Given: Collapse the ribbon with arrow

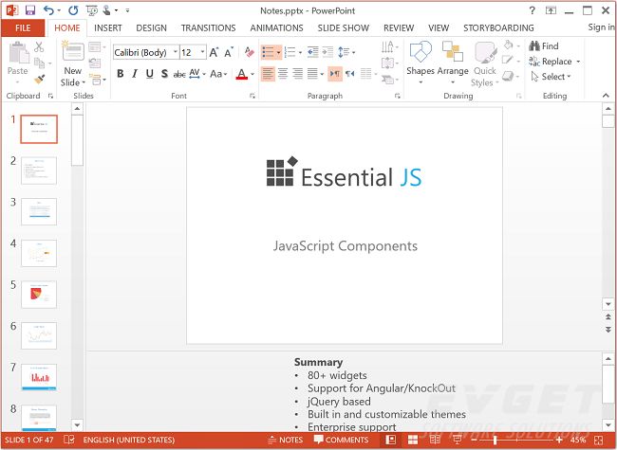Looking at the screenshot, I should click(x=606, y=96).
